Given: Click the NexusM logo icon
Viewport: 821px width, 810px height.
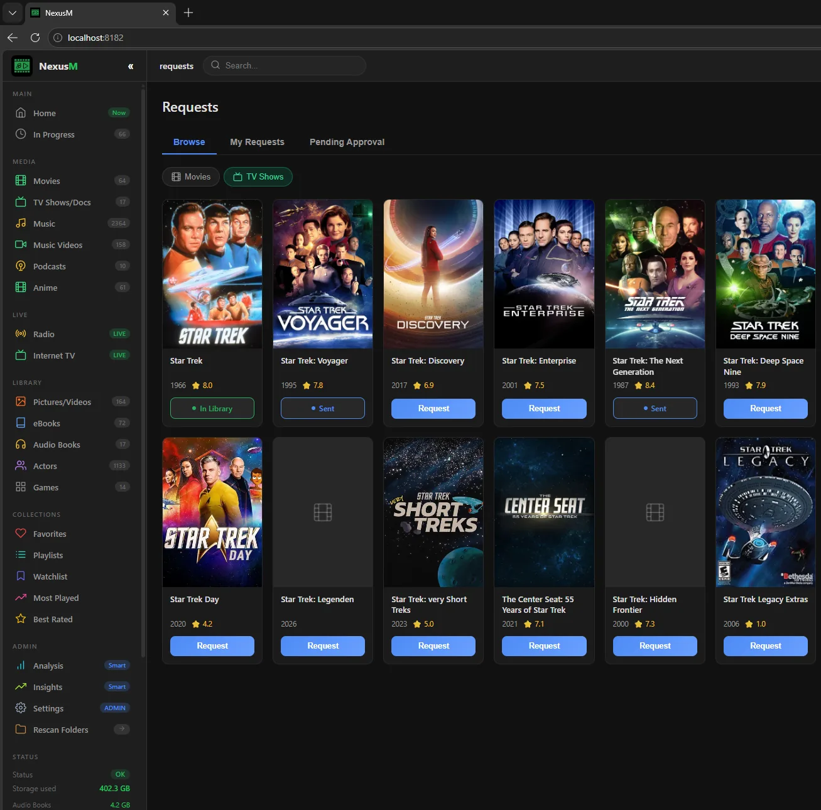Looking at the screenshot, I should (x=22, y=66).
